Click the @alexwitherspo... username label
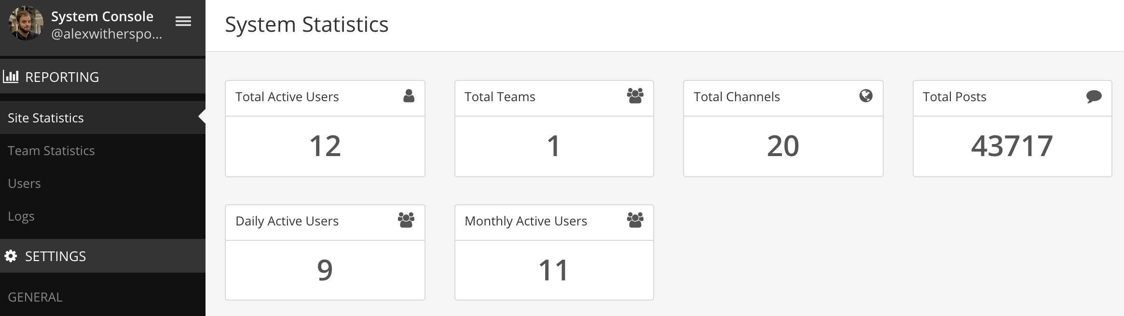Screen dimensions: 1124x316 (107, 34)
